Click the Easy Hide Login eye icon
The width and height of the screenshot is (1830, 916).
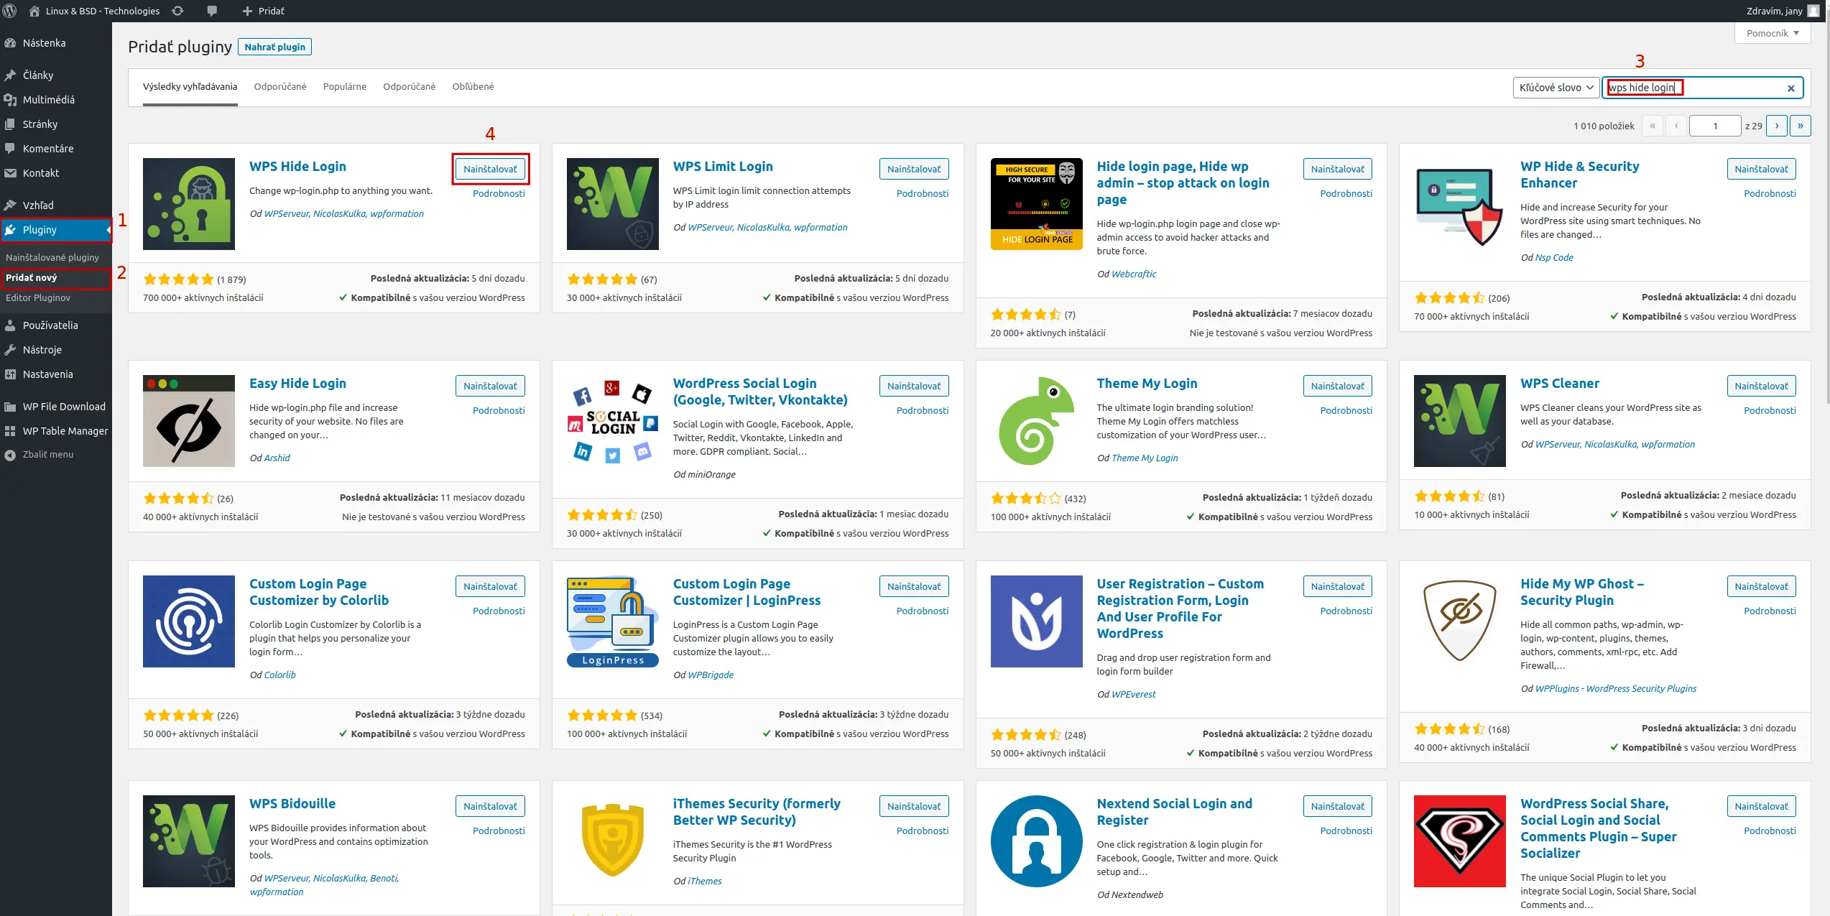189,421
